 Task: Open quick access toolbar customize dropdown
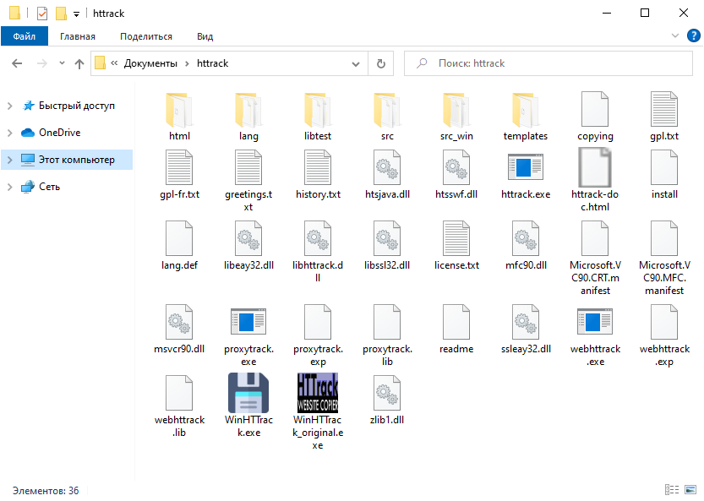tap(76, 14)
